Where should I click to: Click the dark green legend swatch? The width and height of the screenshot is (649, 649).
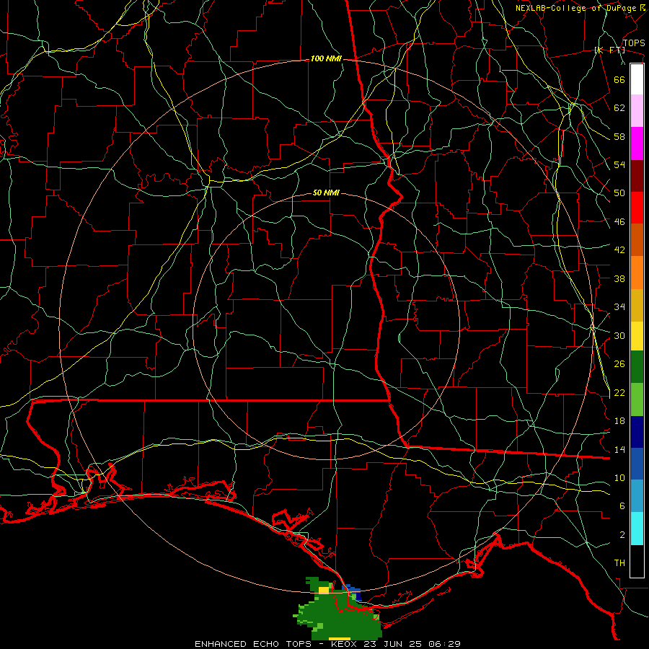click(x=637, y=367)
